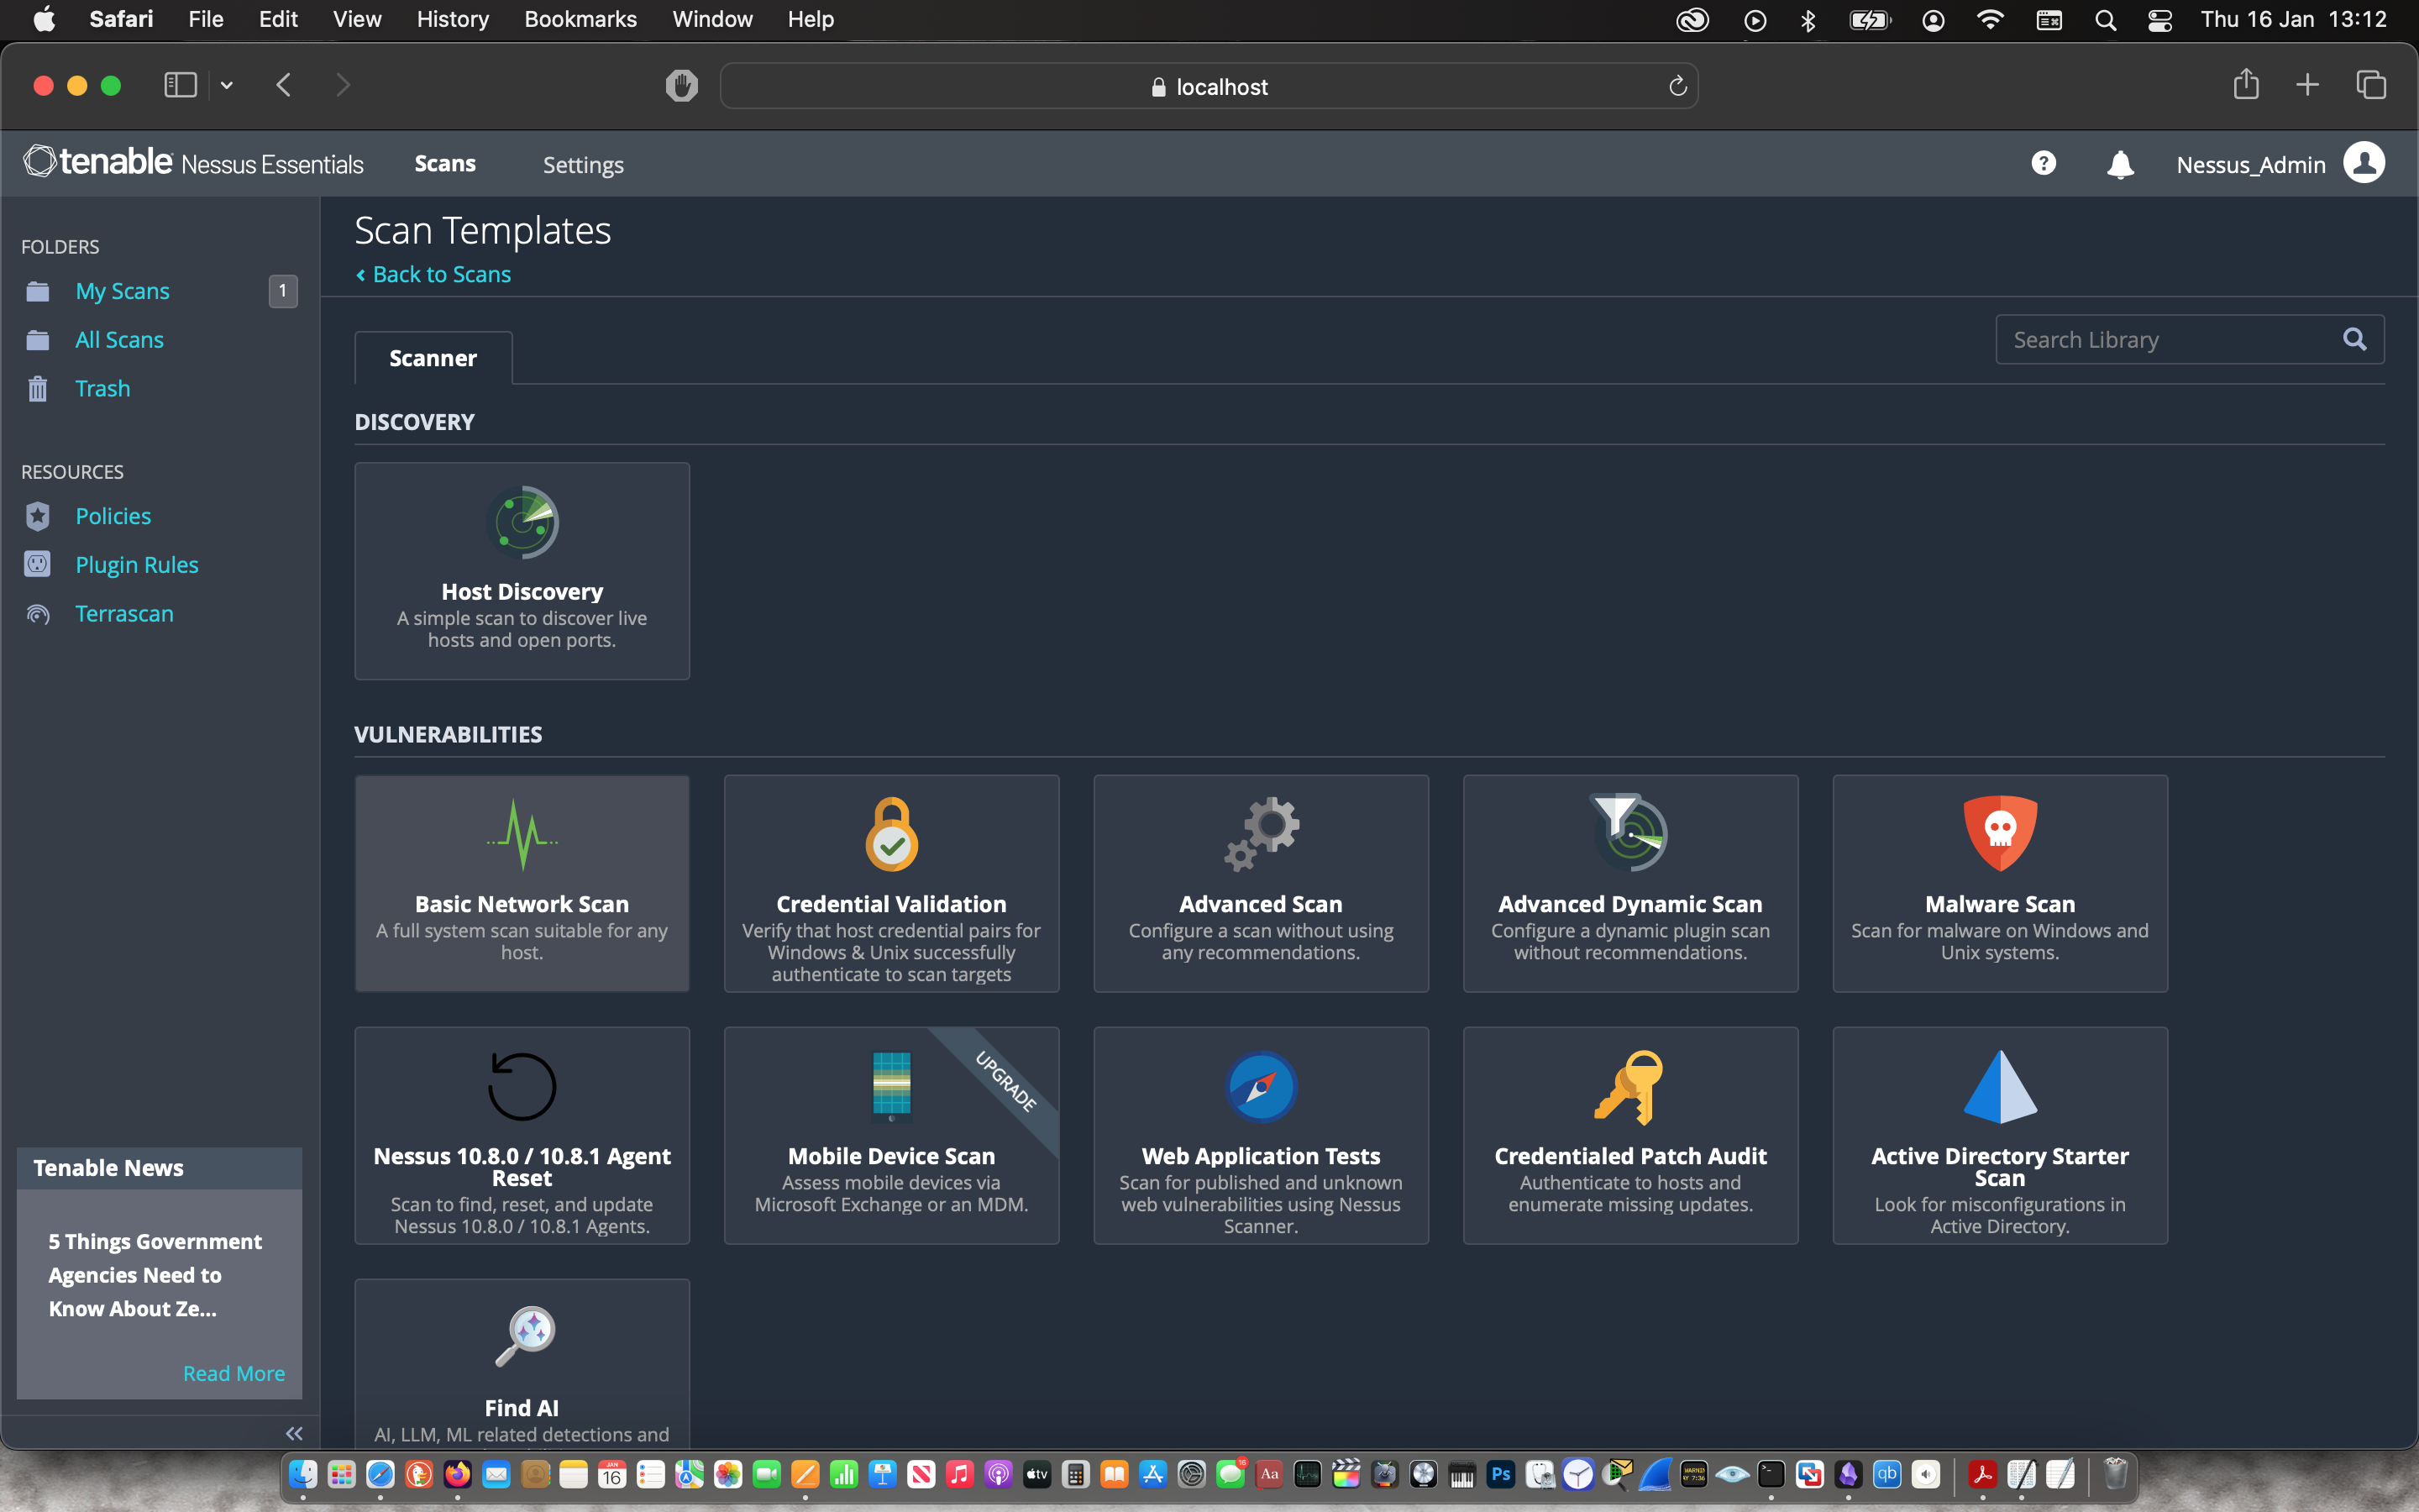Open Safari sidebar options dropdown arrow
The width and height of the screenshot is (2419, 1512).
[227, 86]
